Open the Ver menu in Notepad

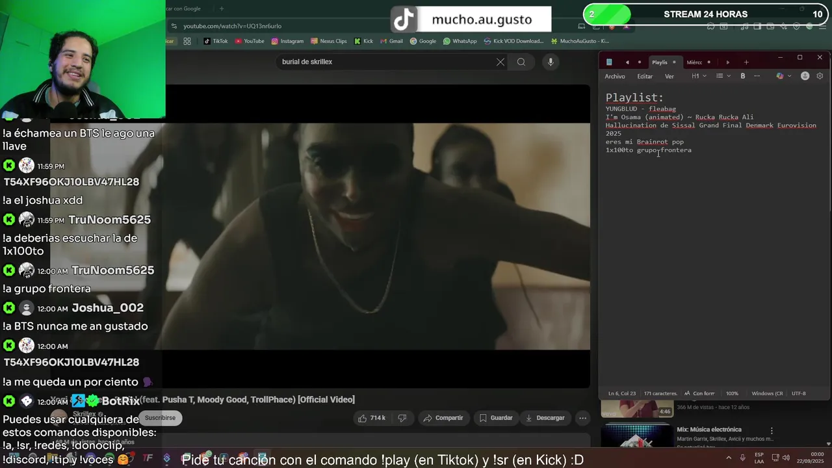tap(669, 76)
